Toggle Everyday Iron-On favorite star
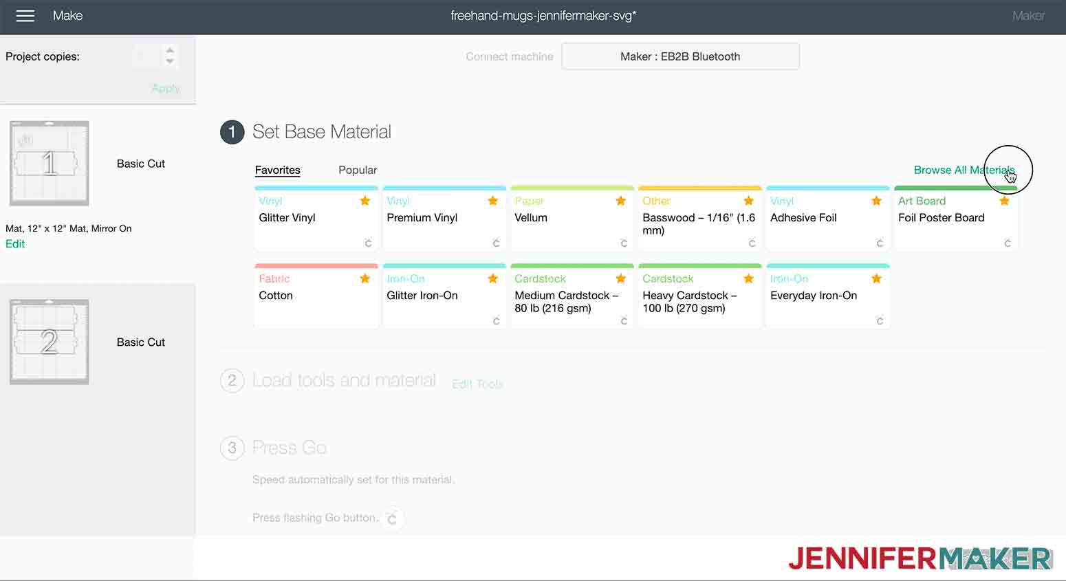Image resolution: width=1066 pixels, height=581 pixels. 877,278
